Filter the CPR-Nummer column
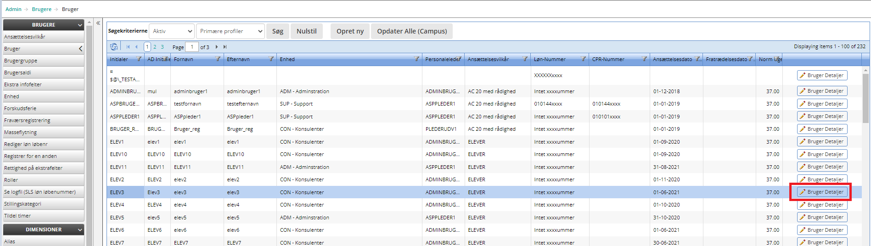The width and height of the screenshot is (871, 246). coord(644,59)
